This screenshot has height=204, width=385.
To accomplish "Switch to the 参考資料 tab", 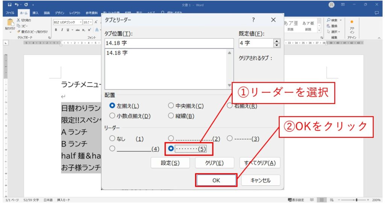I will click(92, 13).
